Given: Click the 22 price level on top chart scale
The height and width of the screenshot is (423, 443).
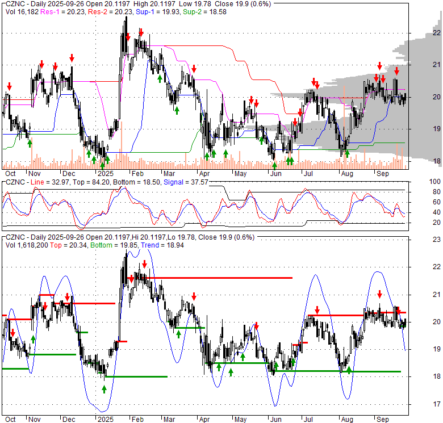Looking at the screenshot, I should point(437,33).
